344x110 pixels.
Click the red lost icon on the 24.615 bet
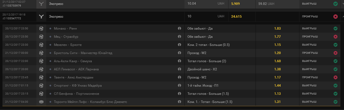coord(336,17)
